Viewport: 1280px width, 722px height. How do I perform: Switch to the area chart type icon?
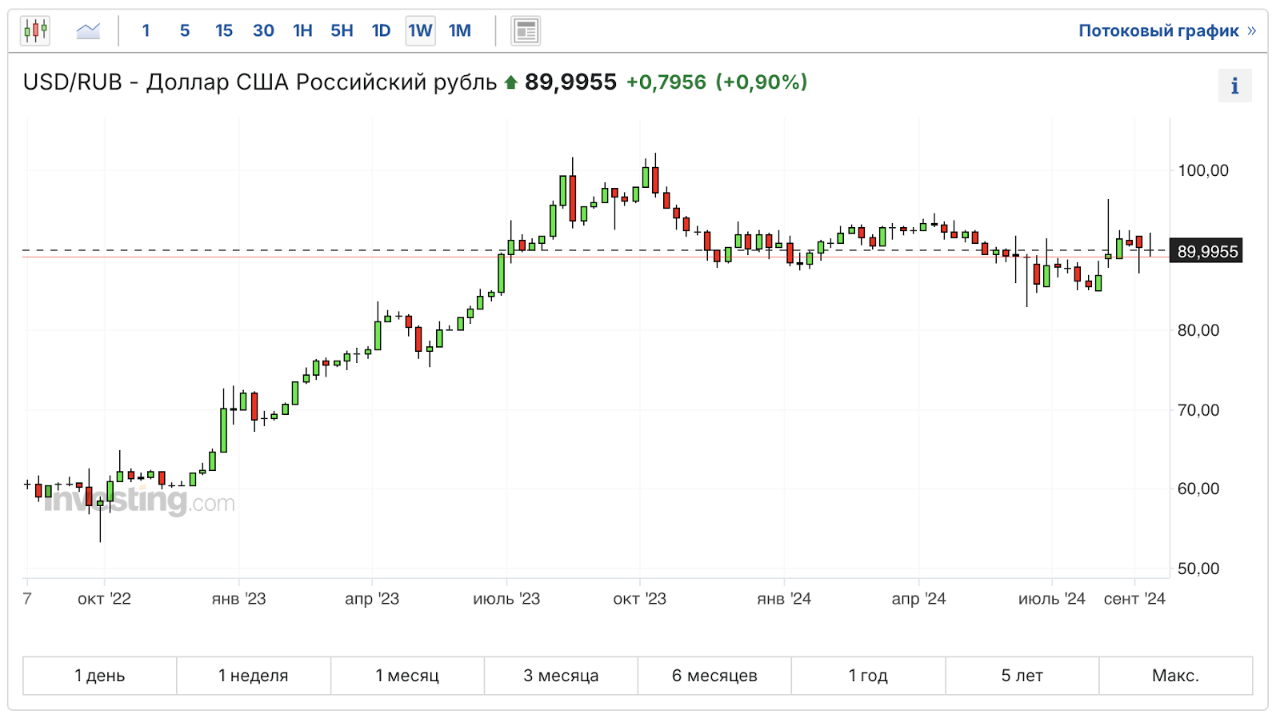pyautogui.click(x=88, y=31)
